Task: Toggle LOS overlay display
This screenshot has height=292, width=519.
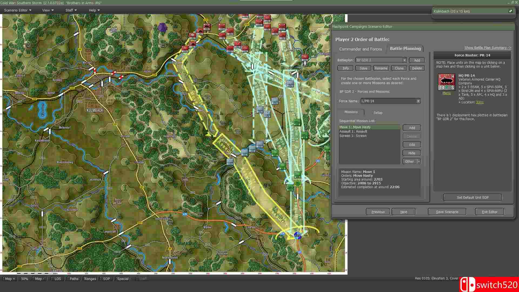Action: 58,279
